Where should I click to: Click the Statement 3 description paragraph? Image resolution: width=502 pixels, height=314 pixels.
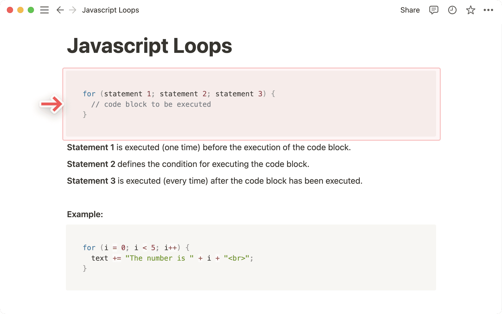click(x=215, y=181)
